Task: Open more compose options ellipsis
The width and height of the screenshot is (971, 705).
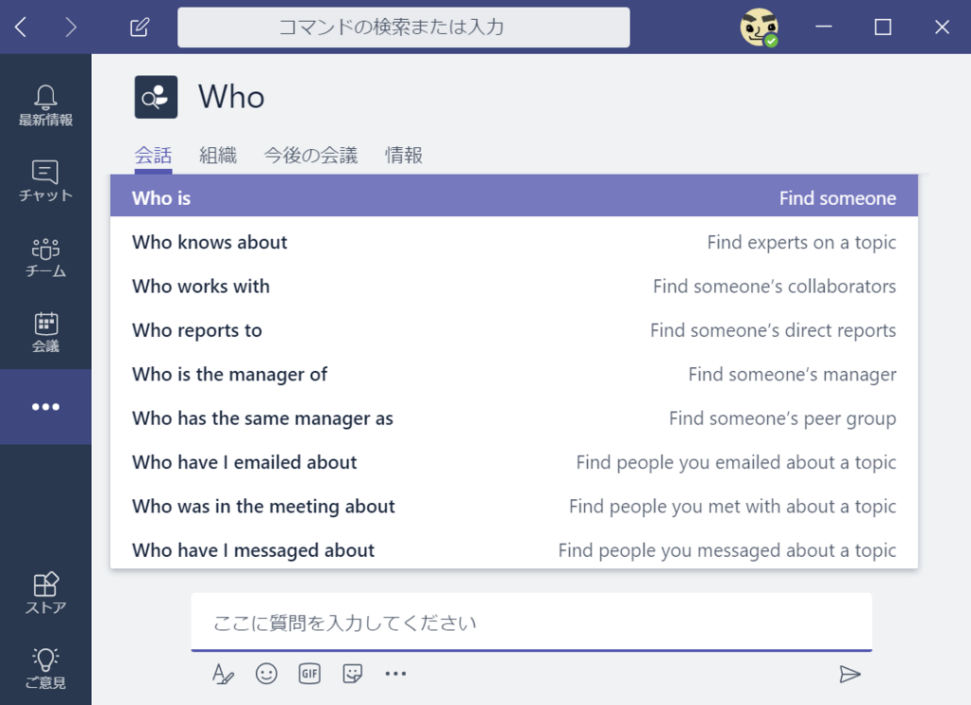Action: (395, 674)
